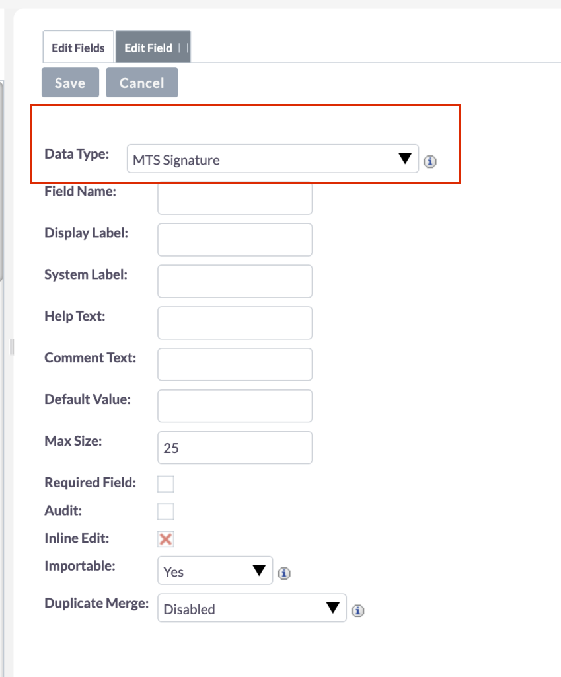Viewport: 561px width, 677px height.
Task: Select the Edit Field tab
Action: pos(153,47)
